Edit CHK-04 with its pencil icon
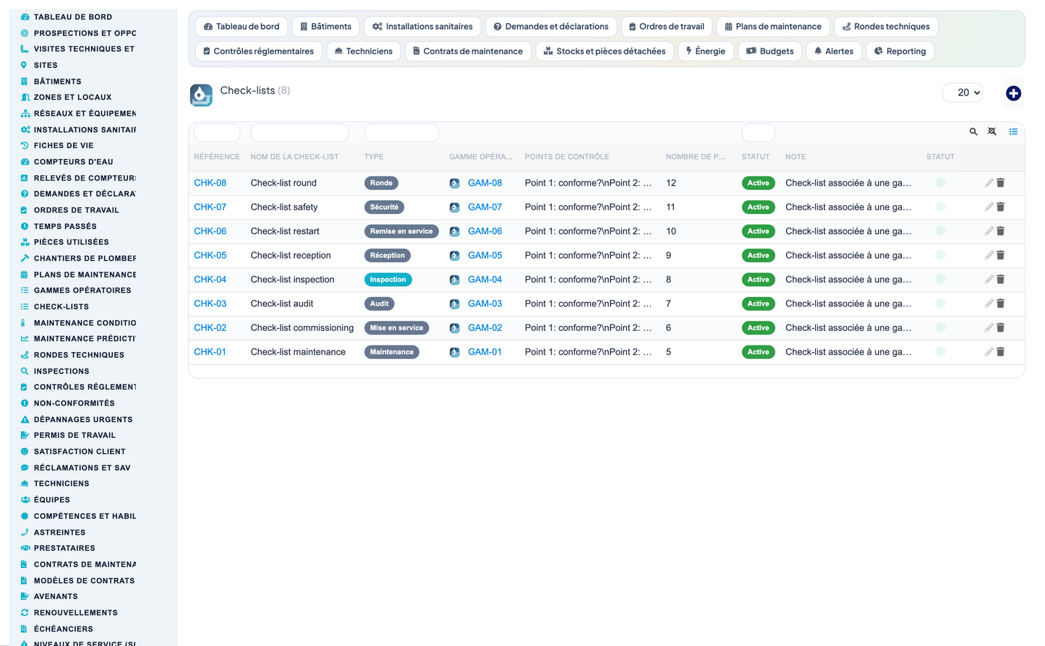1045x646 pixels. [x=989, y=280]
